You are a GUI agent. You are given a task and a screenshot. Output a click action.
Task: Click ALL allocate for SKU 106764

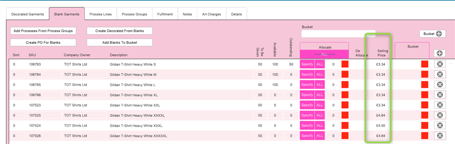[320, 74]
